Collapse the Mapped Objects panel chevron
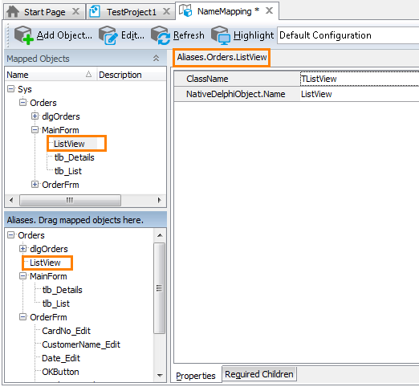The width and height of the screenshot is (419, 387). pos(156,58)
